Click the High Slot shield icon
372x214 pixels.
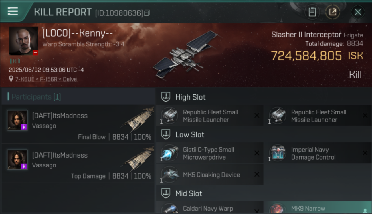(x=166, y=97)
